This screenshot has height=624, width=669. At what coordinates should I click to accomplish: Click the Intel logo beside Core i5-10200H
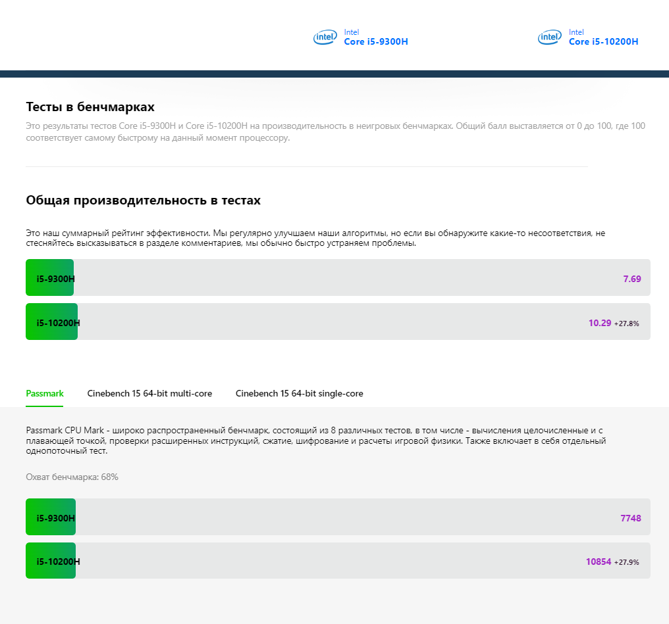pyautogui.click(x=550, y=37)
